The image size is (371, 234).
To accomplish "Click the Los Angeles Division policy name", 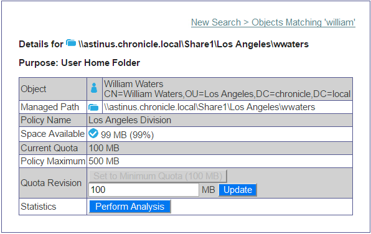I will (x=129, y=120).
